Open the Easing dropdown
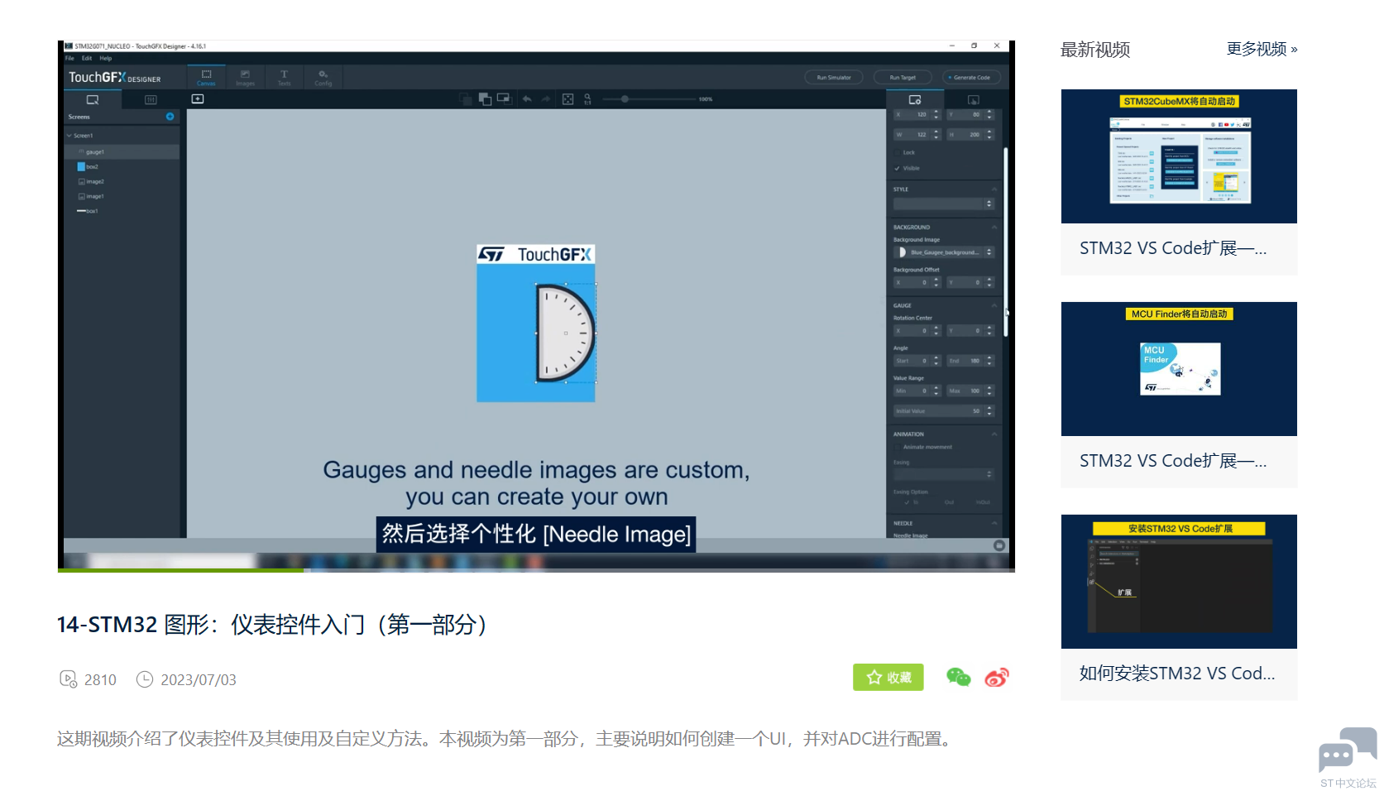 pyautogui.click(x=944, y=474)
